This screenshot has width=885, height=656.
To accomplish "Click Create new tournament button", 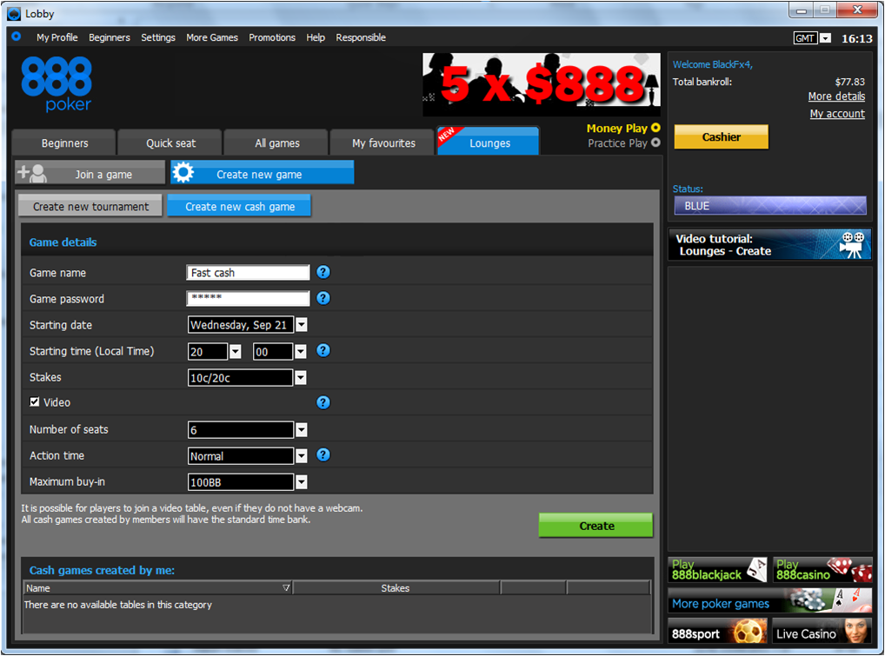I will [x=90, y=207].
